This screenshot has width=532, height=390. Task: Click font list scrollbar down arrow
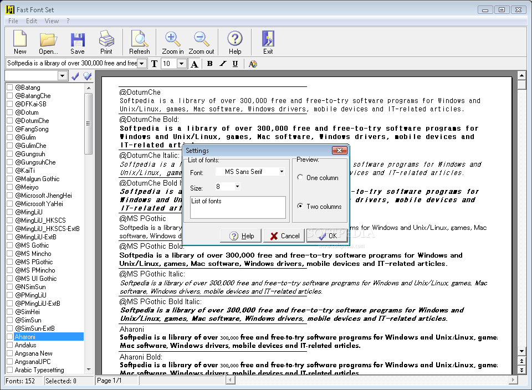[89, 370]
